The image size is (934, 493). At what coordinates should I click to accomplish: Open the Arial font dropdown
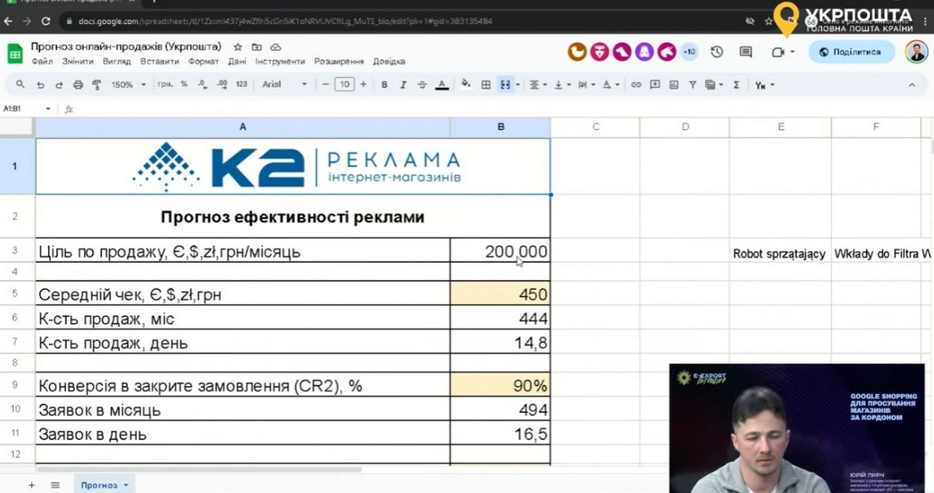tap(284, 85)
